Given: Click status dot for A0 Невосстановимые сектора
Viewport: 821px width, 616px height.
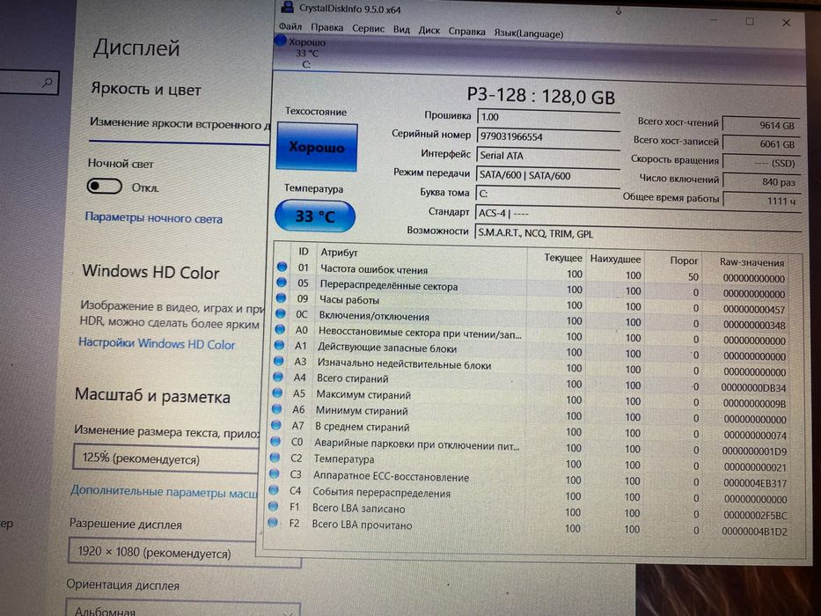Looking at the screenshot, I should click(x=280, y=329).
